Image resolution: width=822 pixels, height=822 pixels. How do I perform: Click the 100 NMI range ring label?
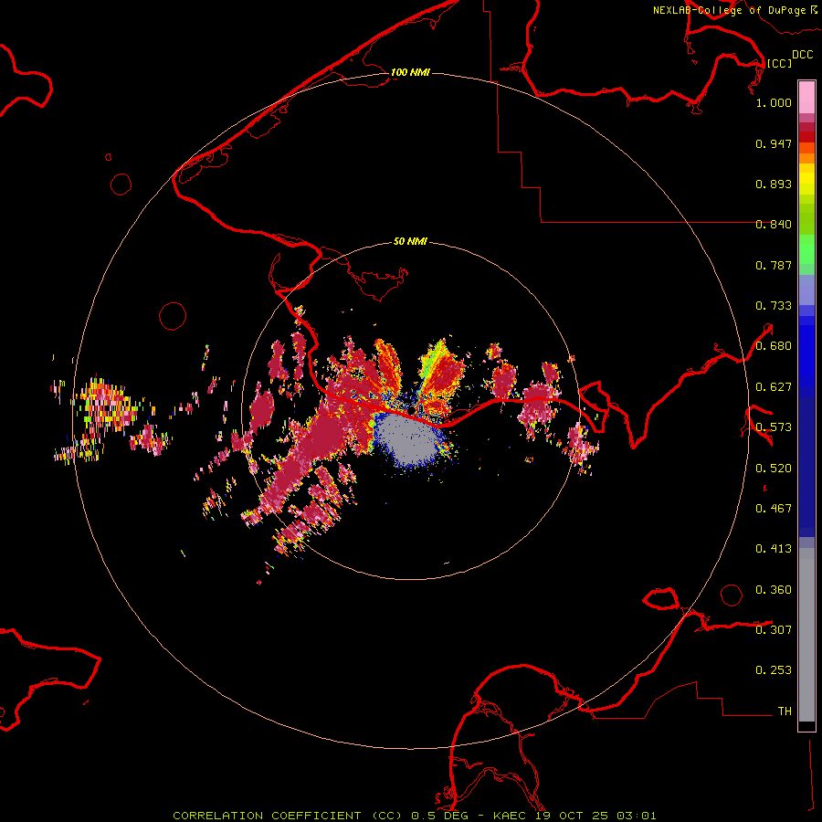tap(410, 72)
